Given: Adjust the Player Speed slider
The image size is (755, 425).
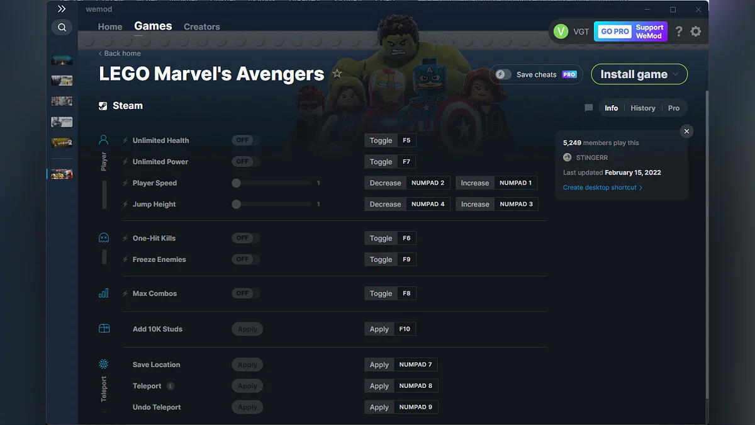Looking at the screenshot, I should click(272, 183).
